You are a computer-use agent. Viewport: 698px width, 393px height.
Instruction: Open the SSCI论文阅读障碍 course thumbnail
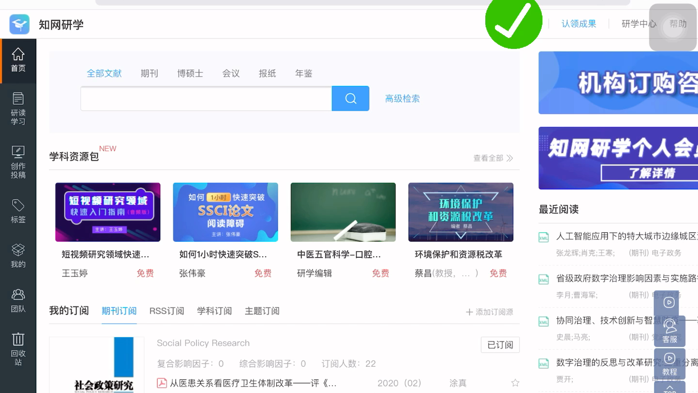[225, 212]
